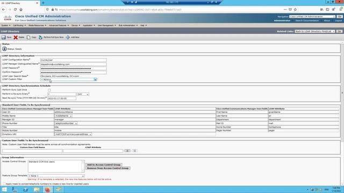Screen dimensions: 344x193
Task: Open the Advanced Features menu
Action: pos(59,26)
